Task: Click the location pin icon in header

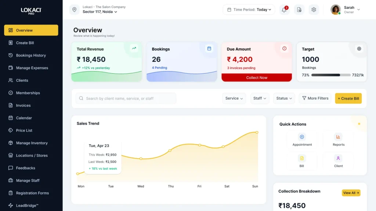Action: 75,10
